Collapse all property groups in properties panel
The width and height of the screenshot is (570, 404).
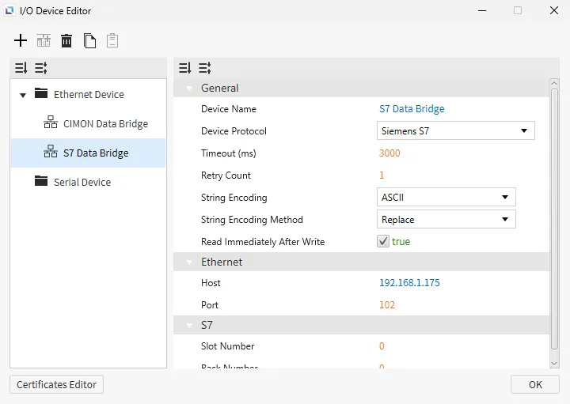click(x=185, y=68)
